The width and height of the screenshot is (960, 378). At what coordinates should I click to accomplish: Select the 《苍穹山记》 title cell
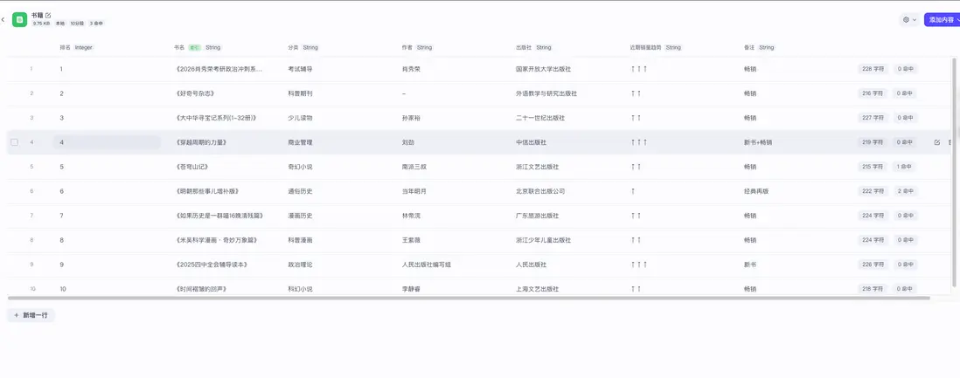[191, 167]
